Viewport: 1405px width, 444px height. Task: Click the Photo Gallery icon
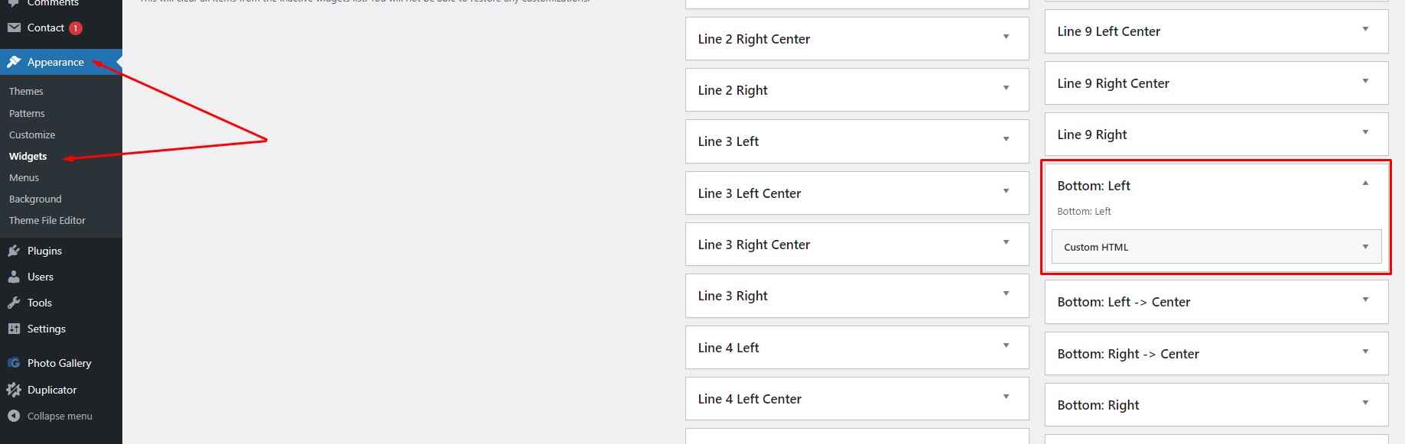tap(14, 363)
